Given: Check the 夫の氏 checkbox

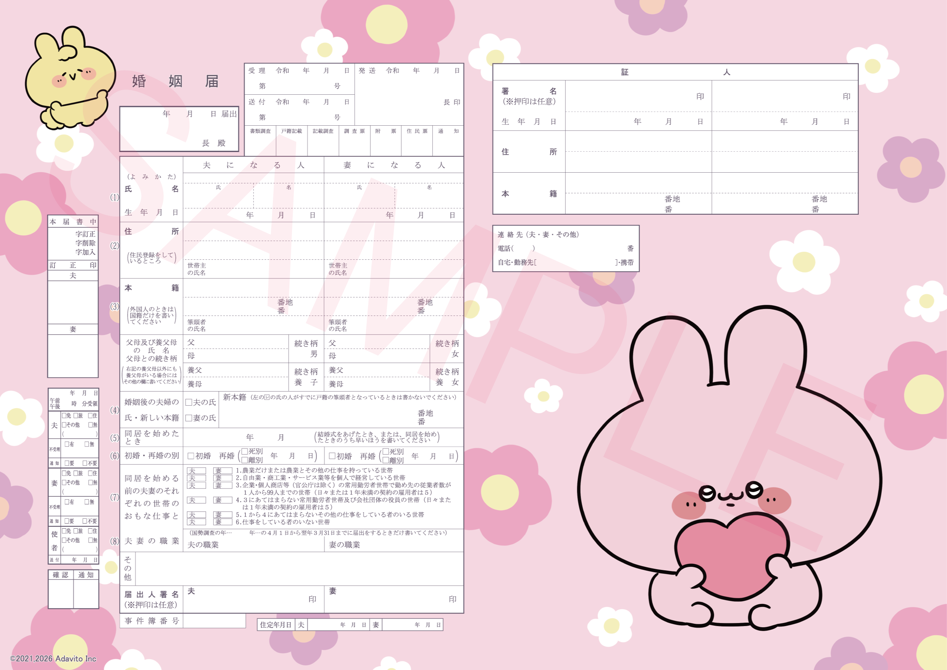Looking at the screenshot, I should tap(189, 402).
